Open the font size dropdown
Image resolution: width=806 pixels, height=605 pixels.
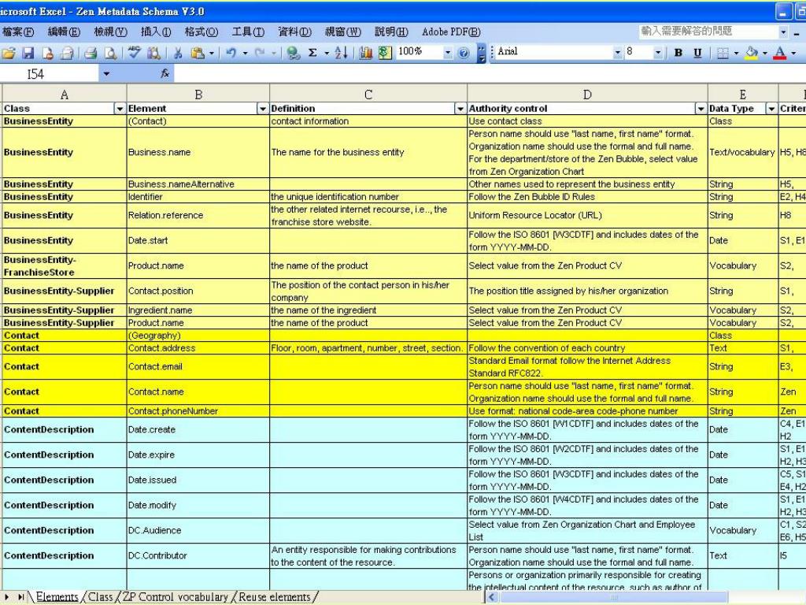click(x=657, y=53)
